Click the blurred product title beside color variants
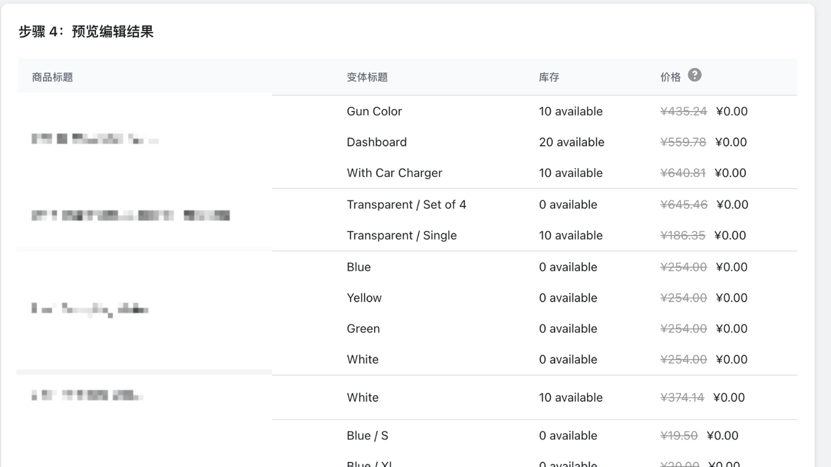The height and width of the screenshot is (467, 831). pyautogui.click(x=90, y=309)
